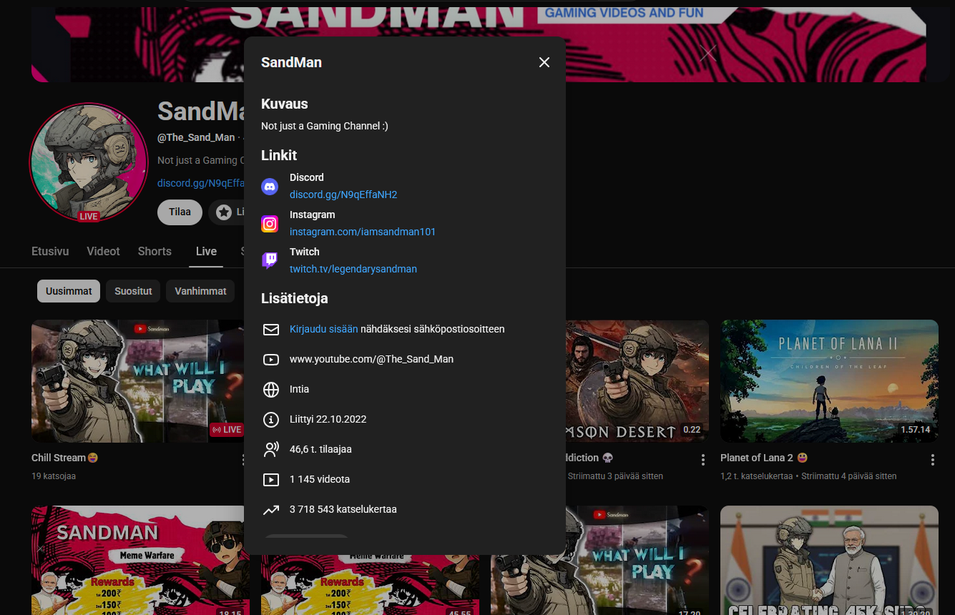Select the Uusimmat filter chip
The height and width of the screenshot is (615, 955).
tap(69, 291)
